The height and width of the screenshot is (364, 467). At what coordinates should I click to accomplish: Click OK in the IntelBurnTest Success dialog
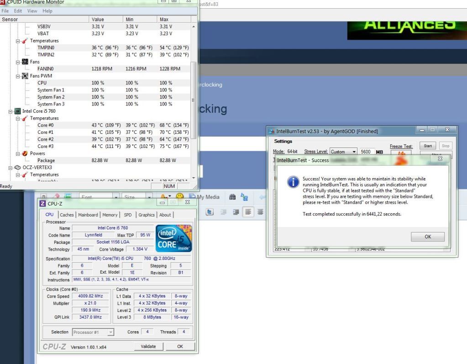[428, 237]
